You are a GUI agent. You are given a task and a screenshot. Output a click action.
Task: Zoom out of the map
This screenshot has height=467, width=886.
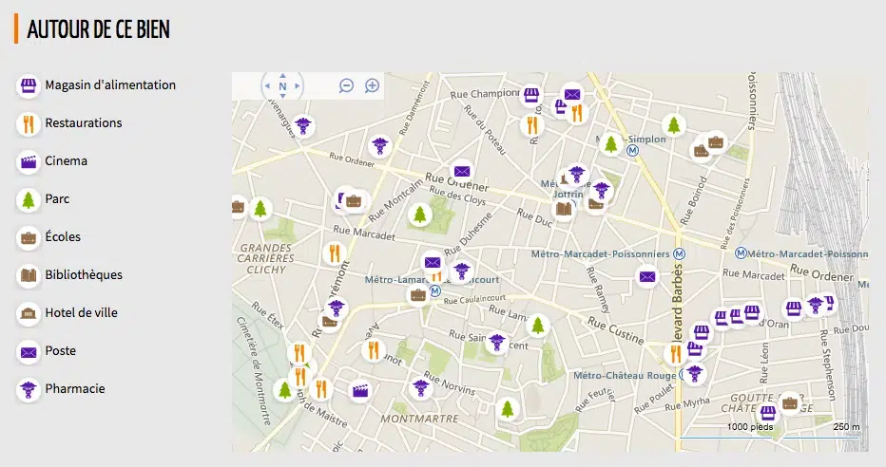pos(347,85)
